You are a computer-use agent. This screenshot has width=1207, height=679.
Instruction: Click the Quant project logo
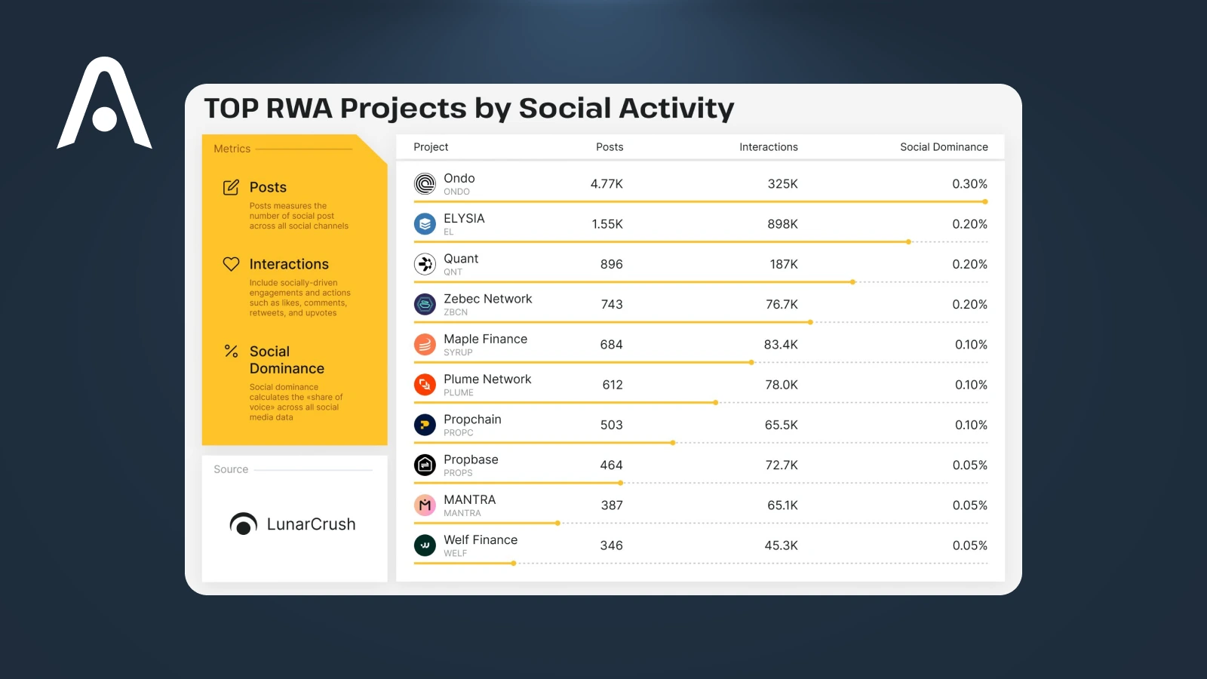click(x=425, y=264)
